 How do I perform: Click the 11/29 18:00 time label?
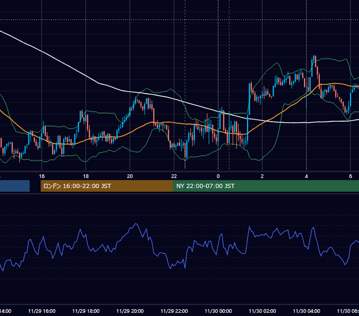pyautogui.click(x=86, y=311)
